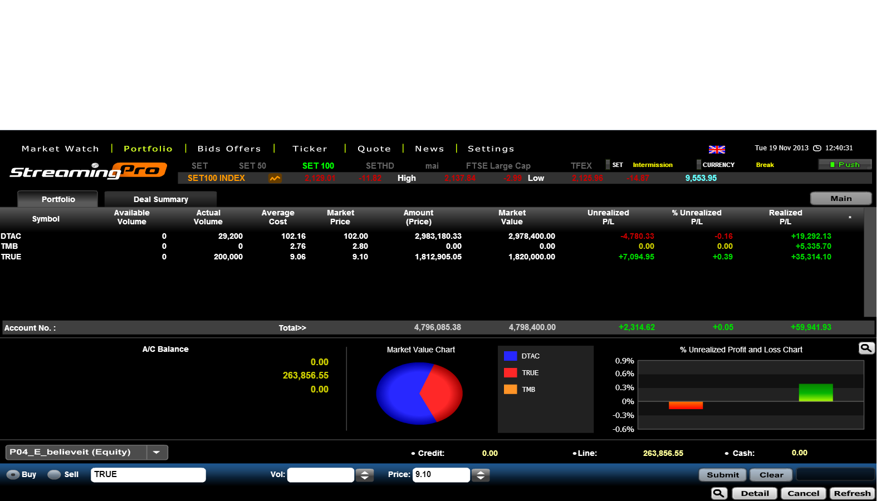Open the News menu
This screenshot has width=891, height=501.
429,149
